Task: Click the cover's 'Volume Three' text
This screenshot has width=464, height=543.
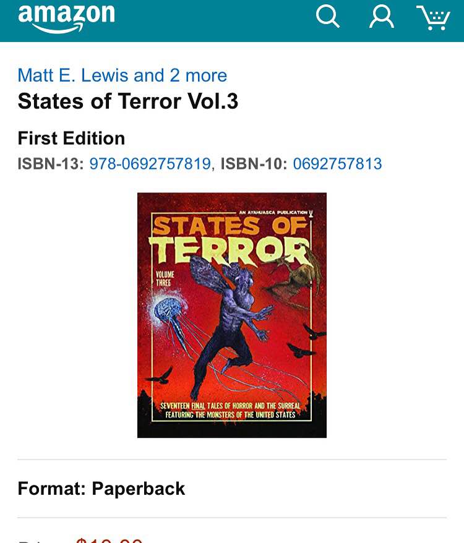Action: (x=165, y=279)
